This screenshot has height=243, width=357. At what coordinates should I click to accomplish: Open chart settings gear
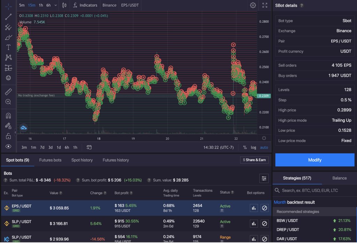pos(253,5)
